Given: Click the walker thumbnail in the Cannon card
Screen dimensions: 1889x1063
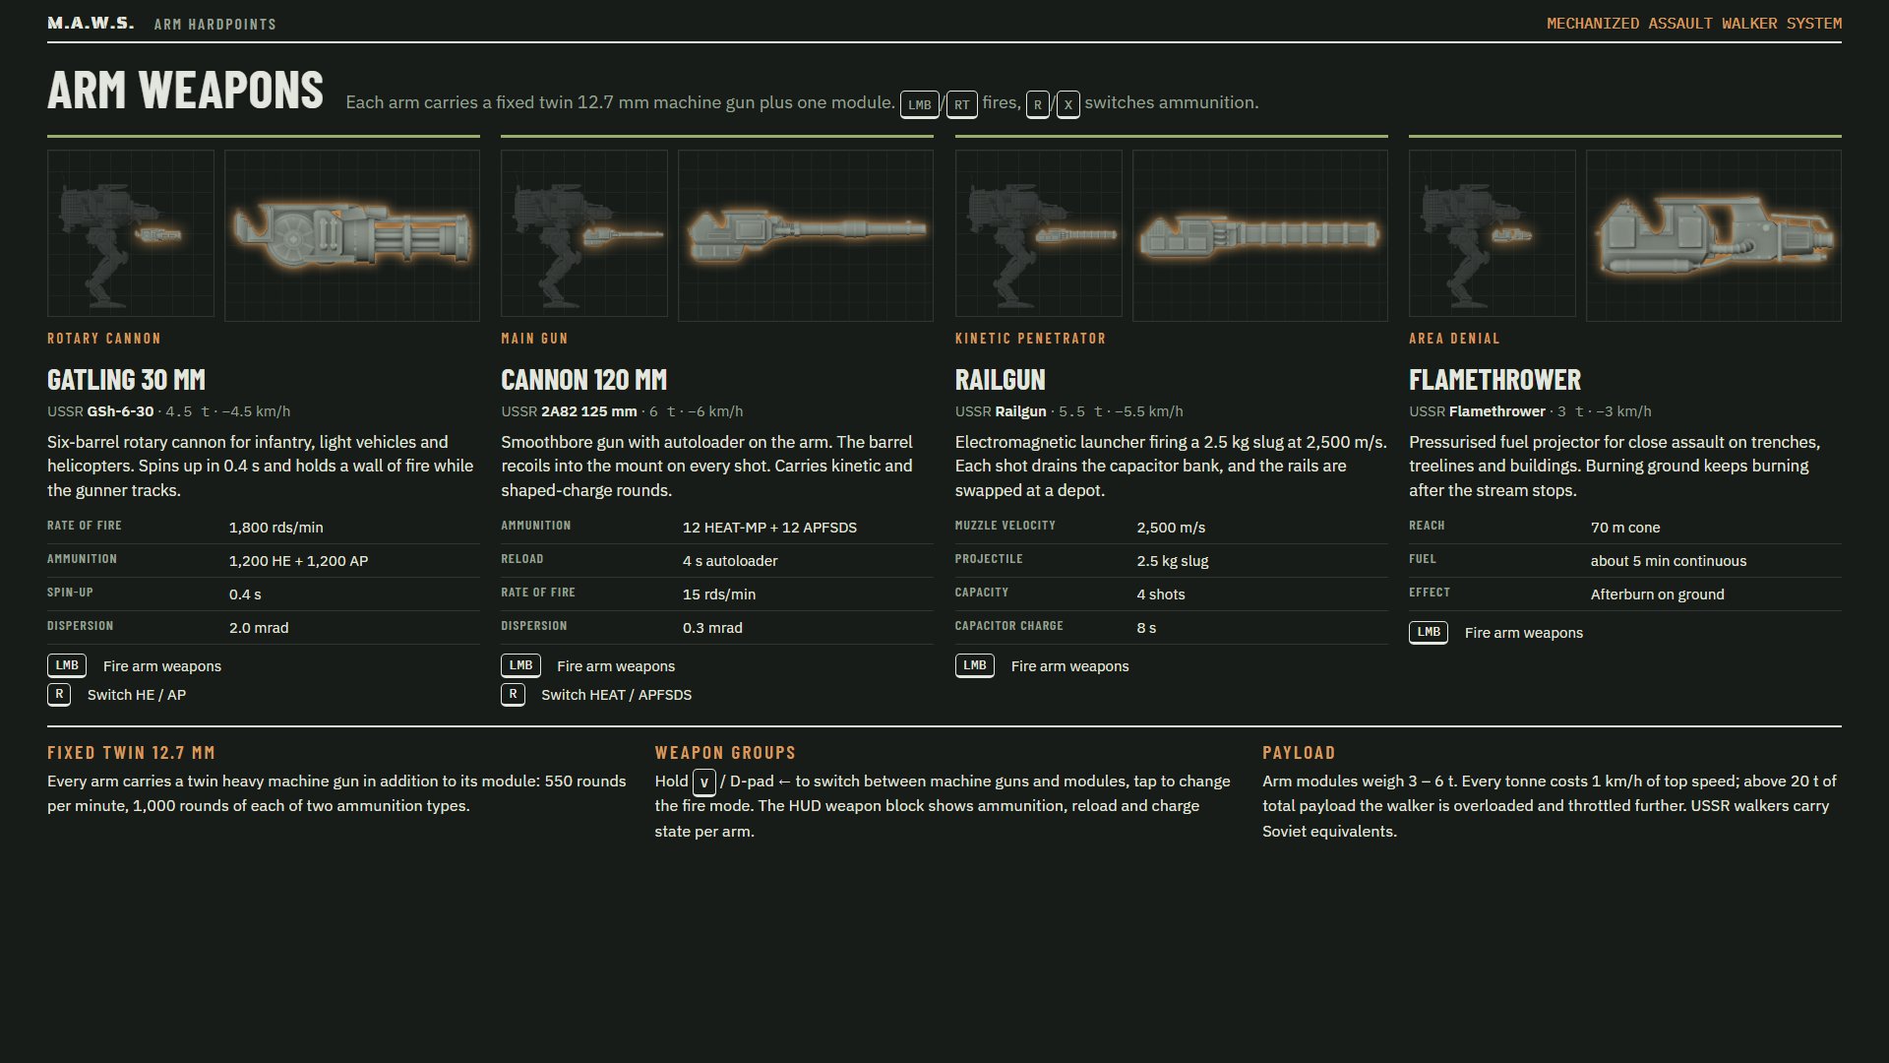Looking at the screenshot, I should 584,233.
